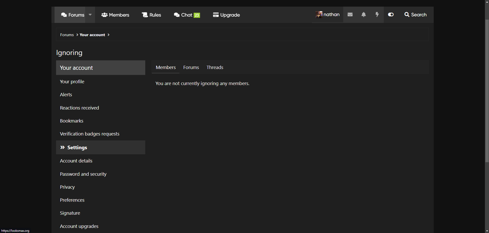Toggle the Settings section expander
The image size is (489, 233).
[62, 147]
